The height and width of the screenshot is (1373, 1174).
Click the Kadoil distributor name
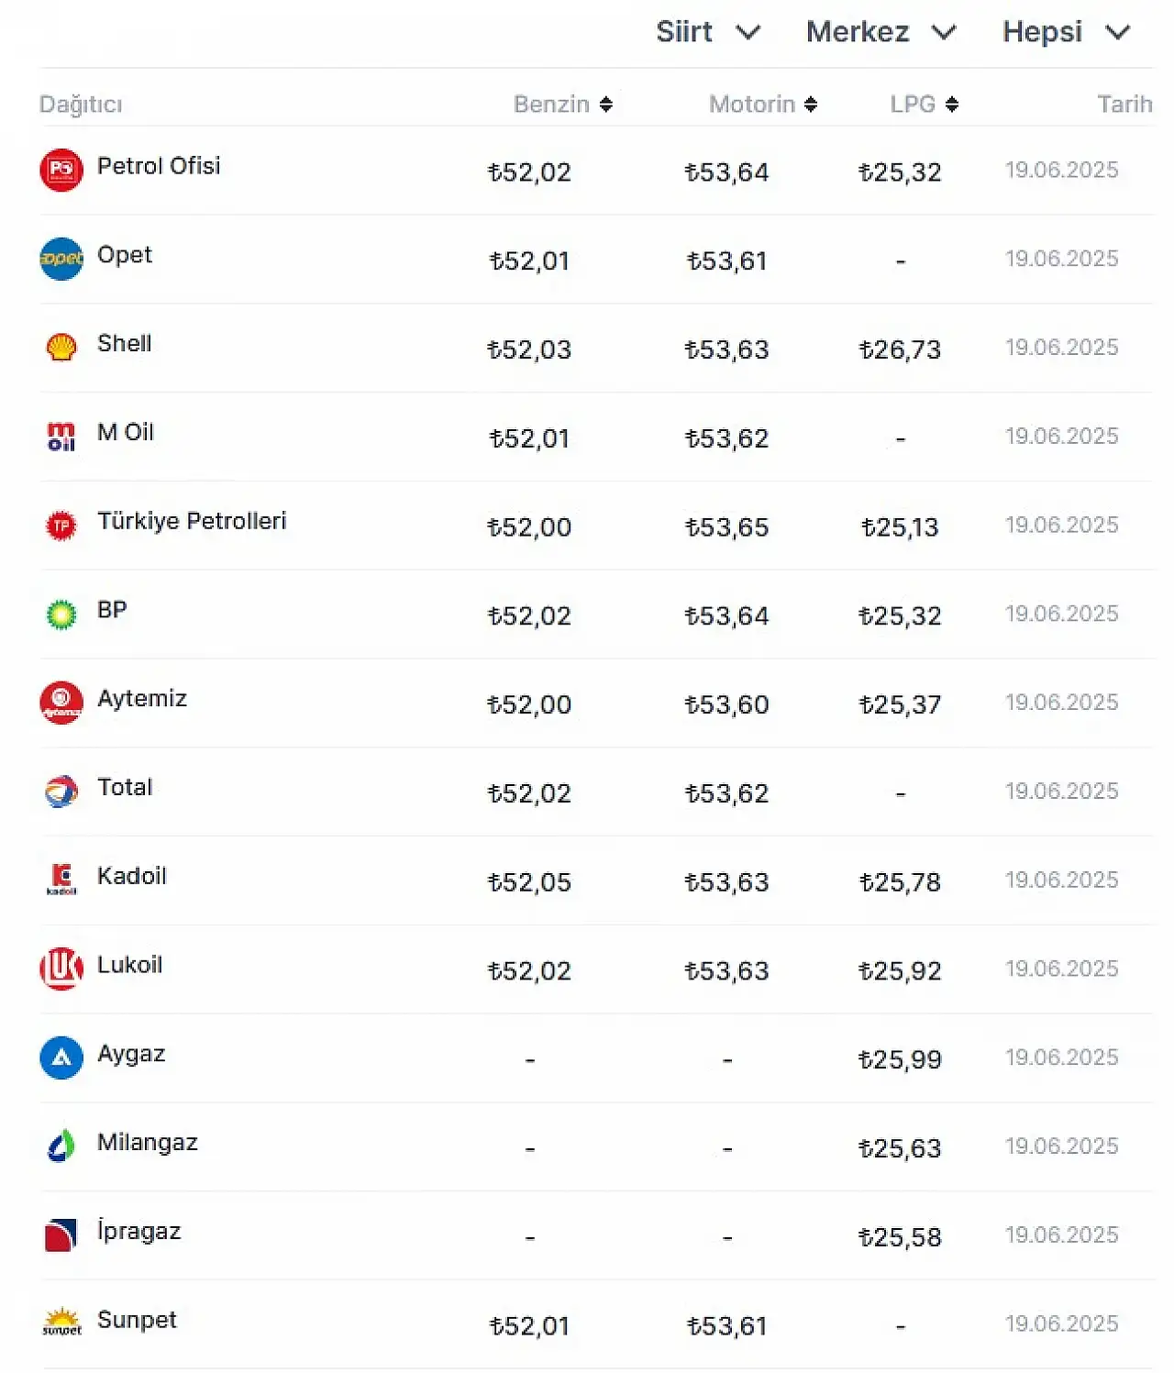[x=132, y=876]
